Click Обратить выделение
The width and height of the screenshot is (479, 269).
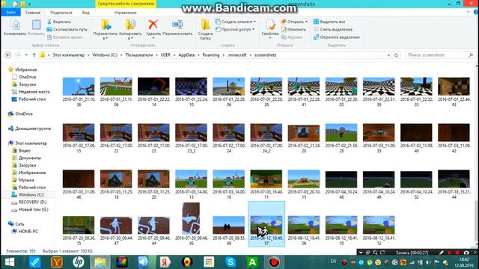(x=337, y=37)
